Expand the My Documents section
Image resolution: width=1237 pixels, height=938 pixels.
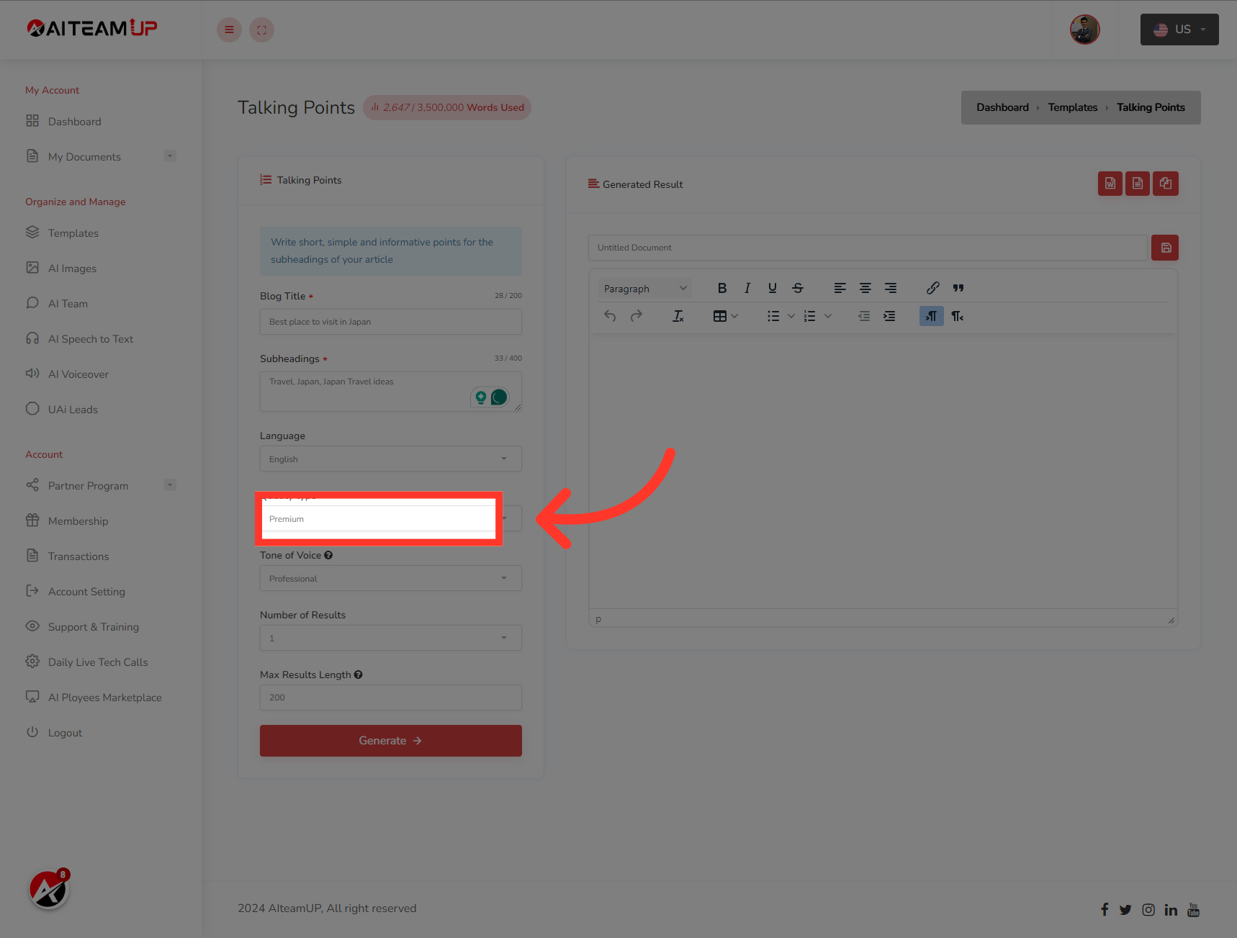point(170,155)
